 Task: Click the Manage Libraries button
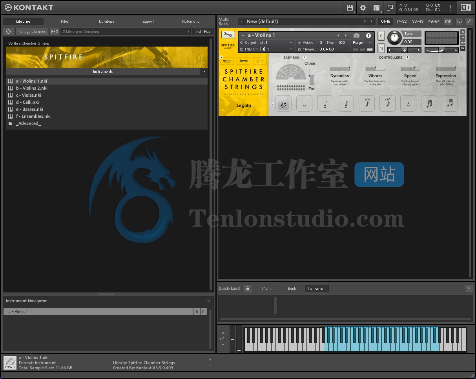pyautogui.click(x=31, y=31)
